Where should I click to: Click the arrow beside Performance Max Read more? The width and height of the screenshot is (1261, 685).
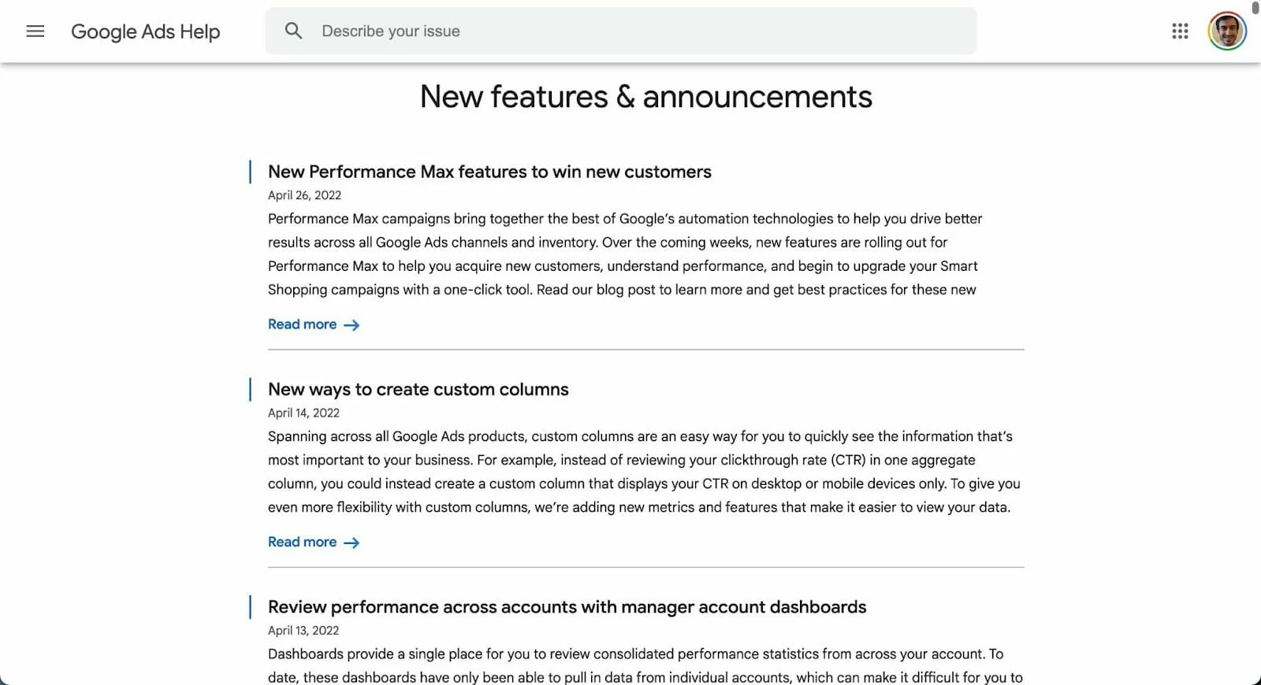pyautogui.click(x=352, y=325)
